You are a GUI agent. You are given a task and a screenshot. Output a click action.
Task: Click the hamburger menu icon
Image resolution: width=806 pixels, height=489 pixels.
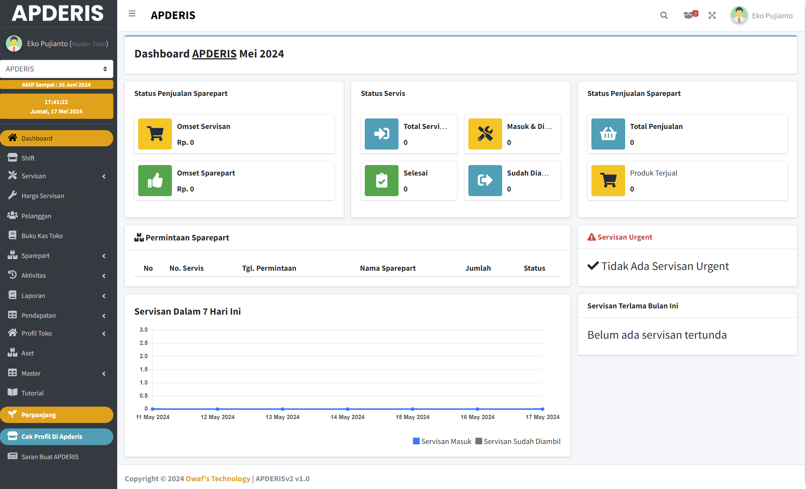132,14
